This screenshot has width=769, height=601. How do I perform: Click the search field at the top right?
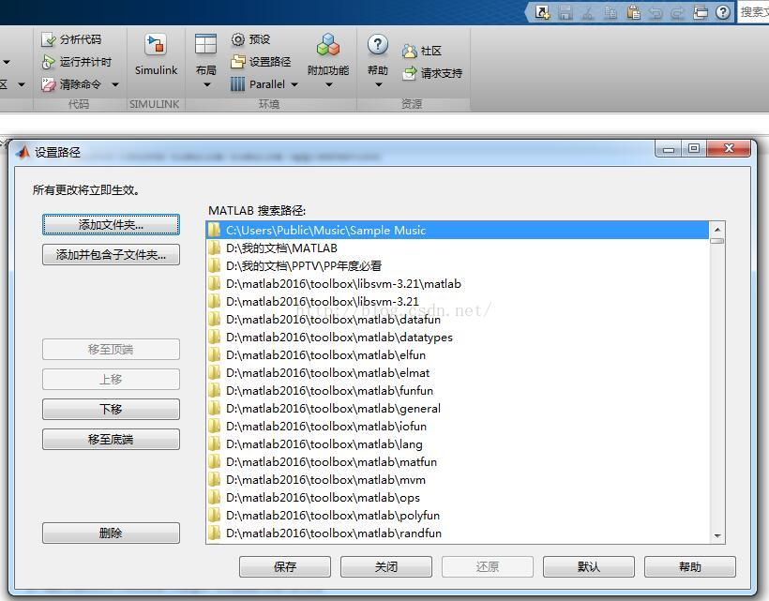pyautogui.click(x=753, y=12)
